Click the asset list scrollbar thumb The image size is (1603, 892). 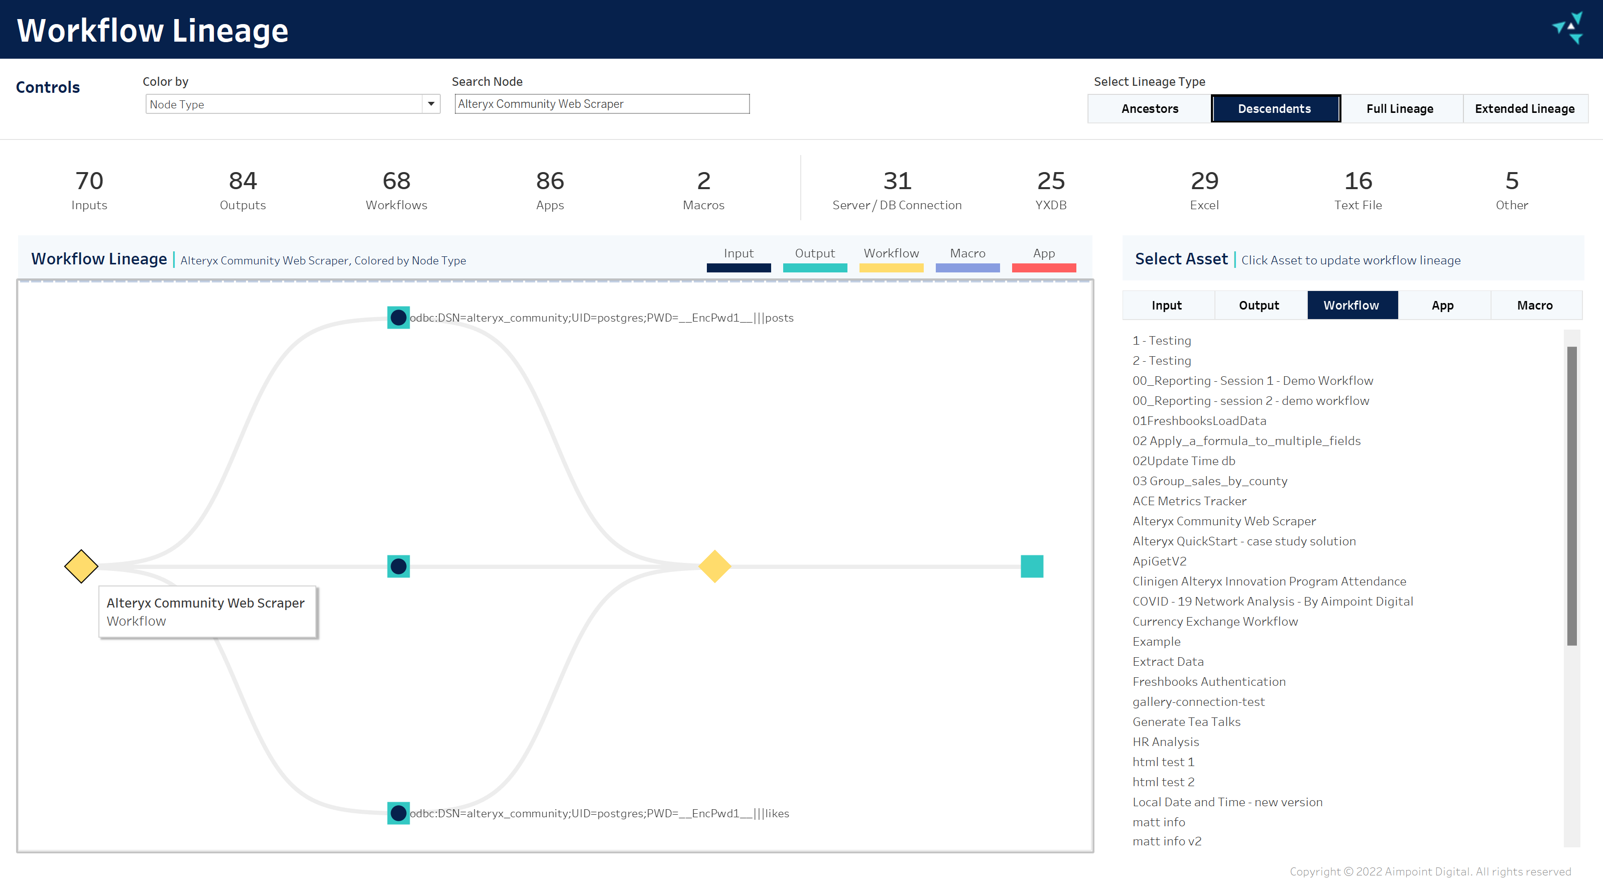coord(1572,496)
